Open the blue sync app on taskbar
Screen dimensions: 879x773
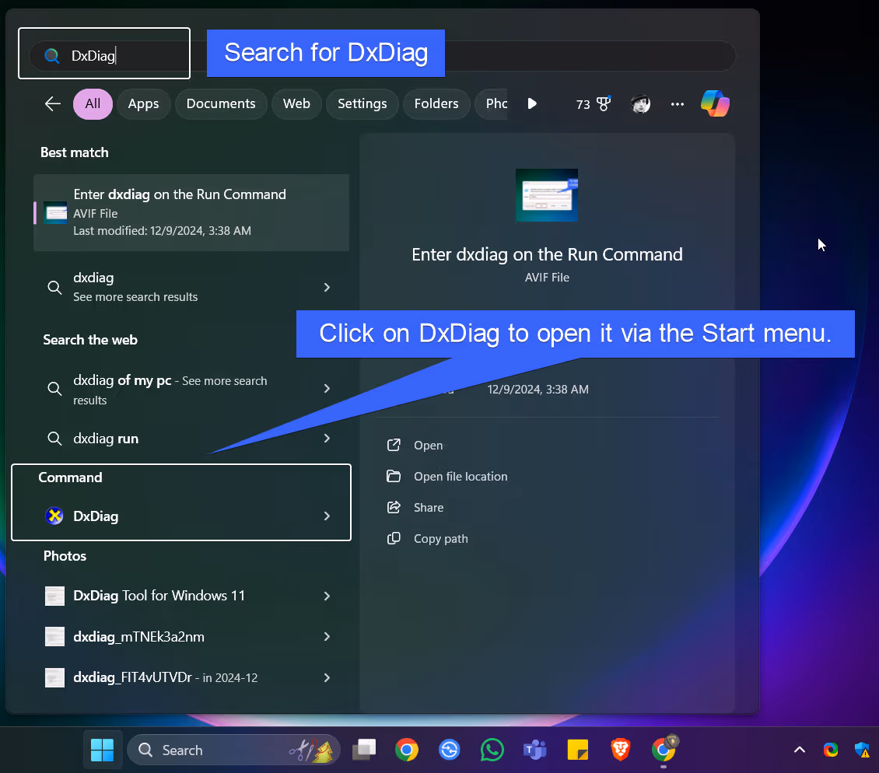click(x=449, y=750)
